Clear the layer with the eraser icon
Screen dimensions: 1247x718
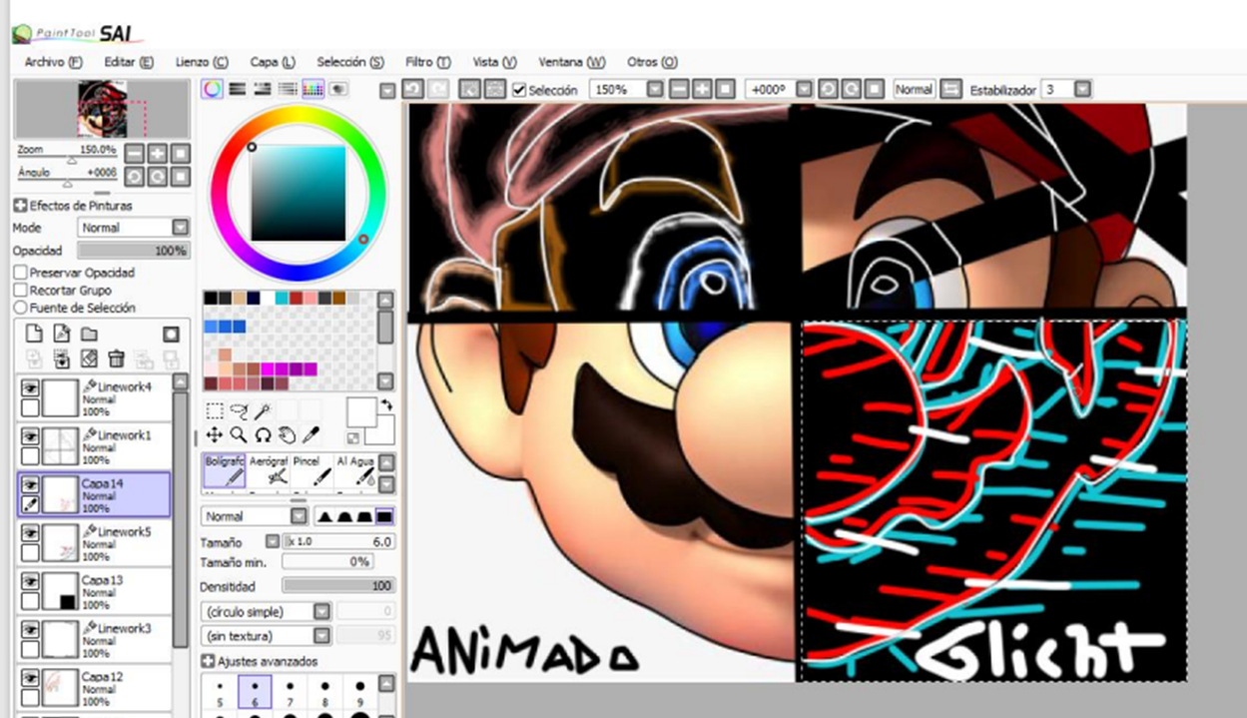89,358
